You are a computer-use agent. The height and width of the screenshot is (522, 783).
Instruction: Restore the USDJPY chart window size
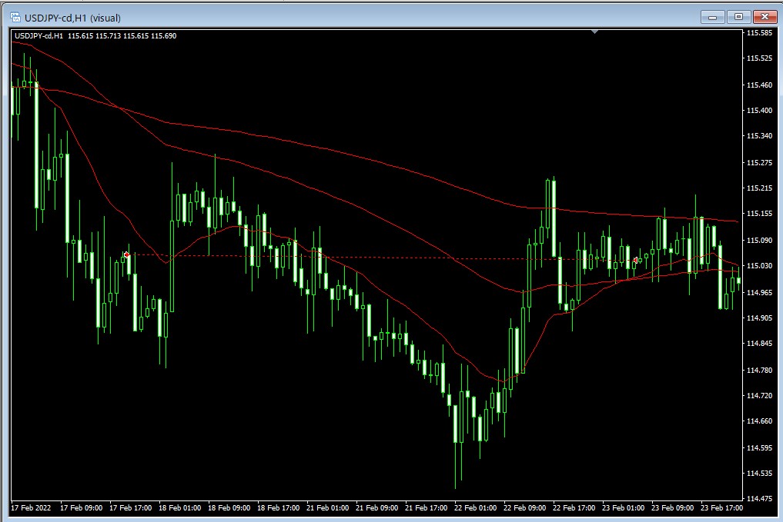pos(738,17)
